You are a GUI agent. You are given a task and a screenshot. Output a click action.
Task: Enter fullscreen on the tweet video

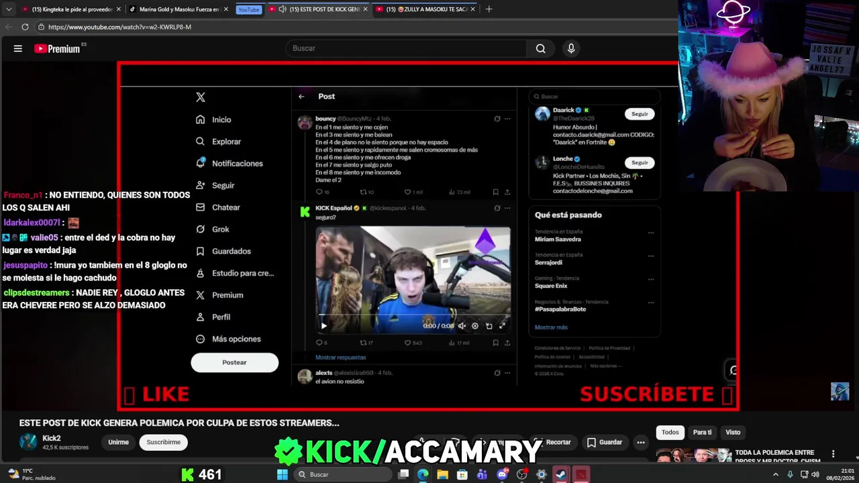pos(502,326)
